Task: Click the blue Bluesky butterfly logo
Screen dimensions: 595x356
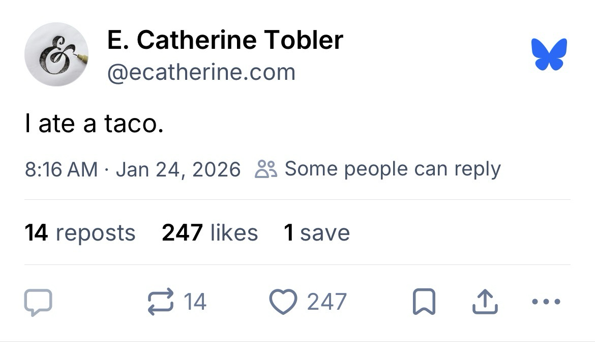Action: pyautogui.click(x=549, y=54)
